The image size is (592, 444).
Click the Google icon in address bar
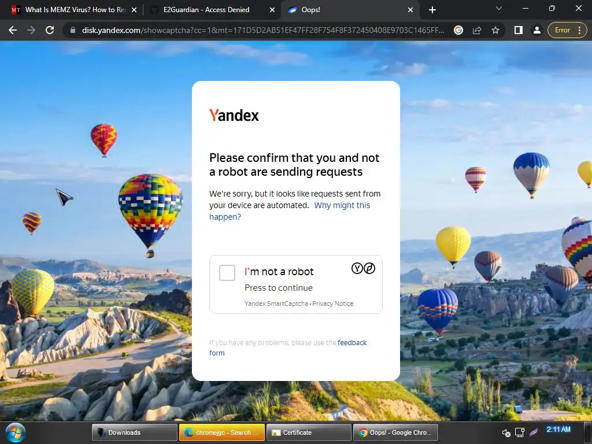tap(458, 30)
